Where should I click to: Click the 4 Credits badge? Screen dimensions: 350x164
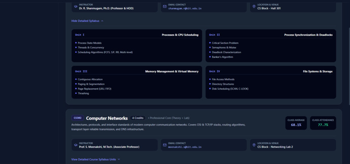point(138,118)
